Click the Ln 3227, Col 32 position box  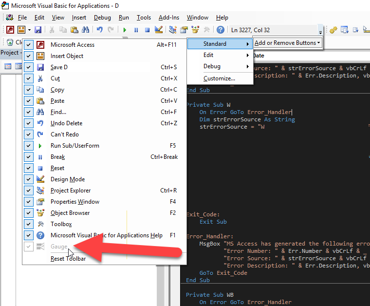pos(273,30)
